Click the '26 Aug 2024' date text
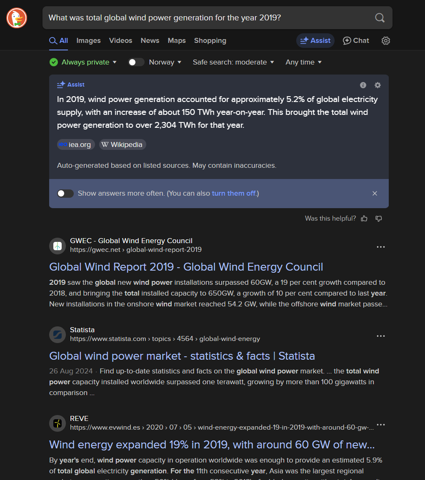Image resolution: width=425 pixels, height=480 pixels. click(71, 371)
